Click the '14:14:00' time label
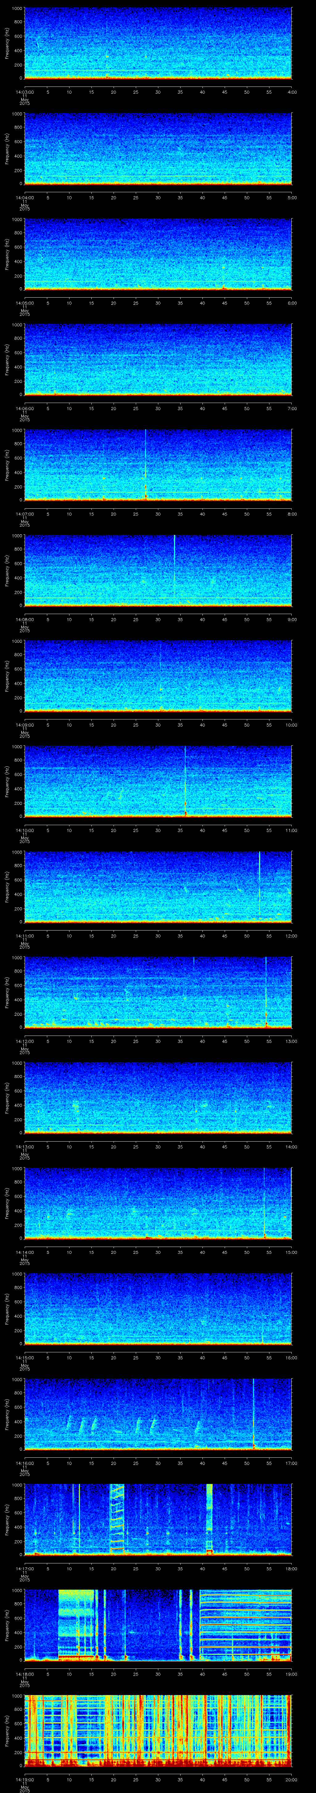The height and width of the screenshot is (1793, 316). [24, 1252]
